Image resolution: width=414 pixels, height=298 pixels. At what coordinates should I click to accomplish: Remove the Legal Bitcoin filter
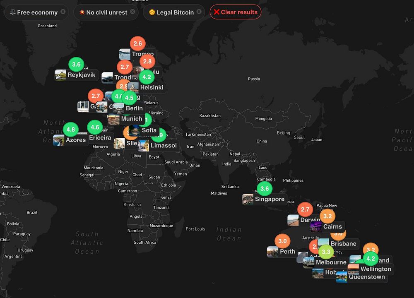(199, 12)
